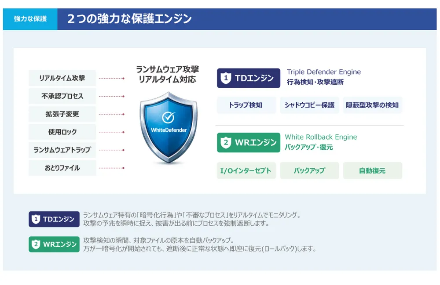The image size is (440, 285).
Task: Click the TDエンジン blue badge in the diagram
Action: coord(249,78)
